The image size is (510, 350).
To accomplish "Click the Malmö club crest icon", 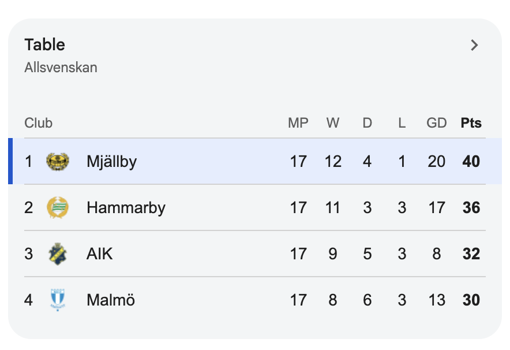I will pos(58,300).
